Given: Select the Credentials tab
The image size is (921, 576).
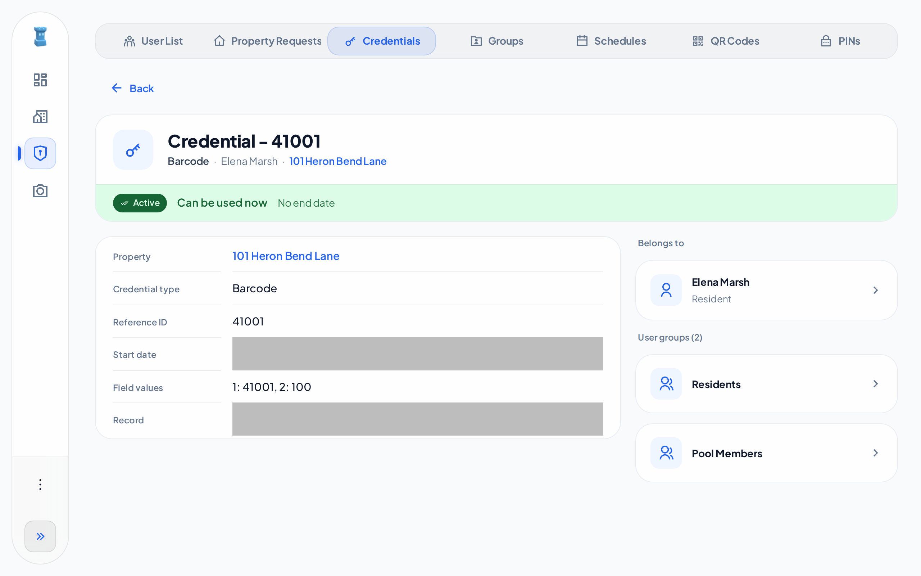Looking at the screenshot, I should pyautogui.click(x=381, y=41).
